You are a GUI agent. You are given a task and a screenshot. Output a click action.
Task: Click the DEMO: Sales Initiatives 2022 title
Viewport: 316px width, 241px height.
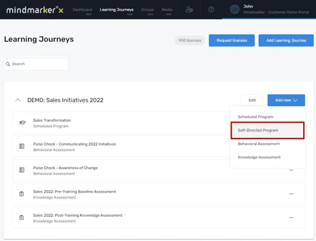(65, 100)
